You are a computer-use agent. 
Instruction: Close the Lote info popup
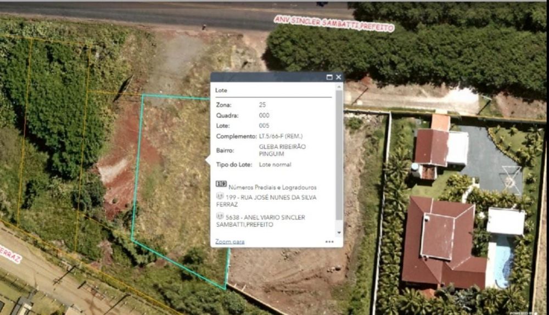(339, 77)
